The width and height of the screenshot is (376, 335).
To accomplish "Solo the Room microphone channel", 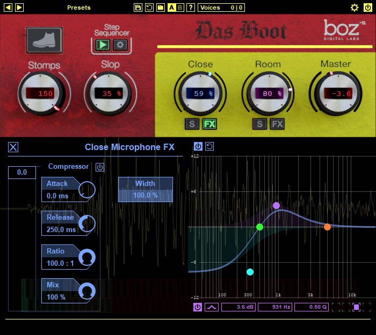I will coord(259,124).
